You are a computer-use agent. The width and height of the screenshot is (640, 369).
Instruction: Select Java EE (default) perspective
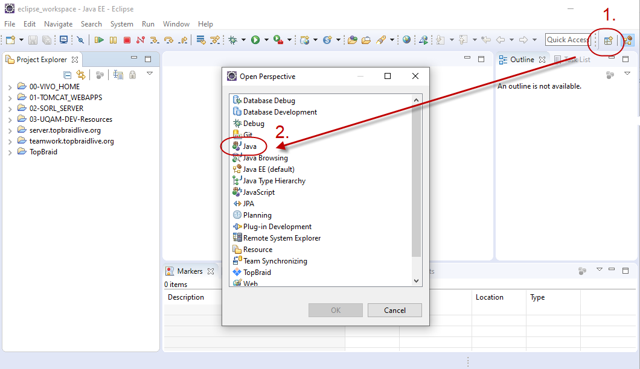(269, 169)
